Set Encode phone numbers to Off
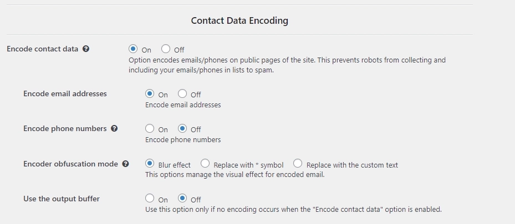The image size is (515, 224). (182, 129)
